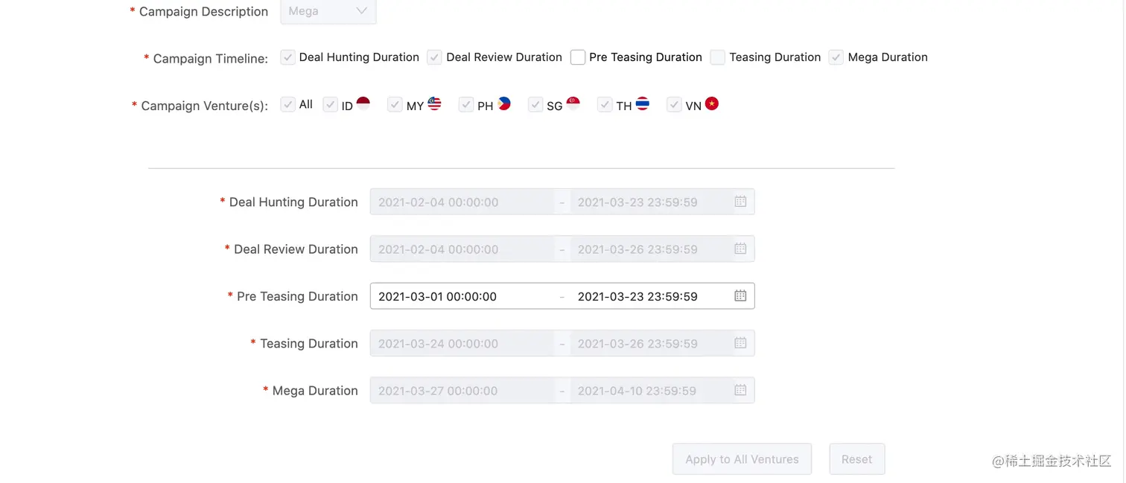Click the Campaign Description label

pos(203,11)
